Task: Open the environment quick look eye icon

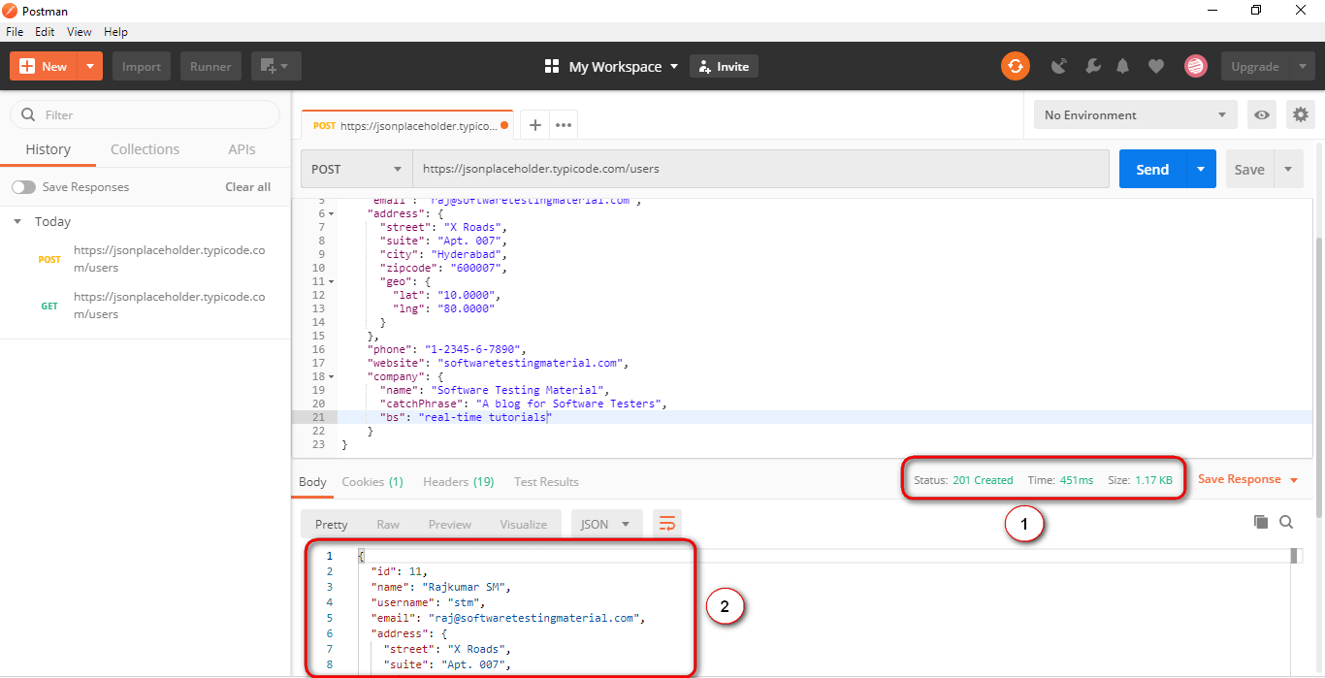Action: coord(1262,114)
